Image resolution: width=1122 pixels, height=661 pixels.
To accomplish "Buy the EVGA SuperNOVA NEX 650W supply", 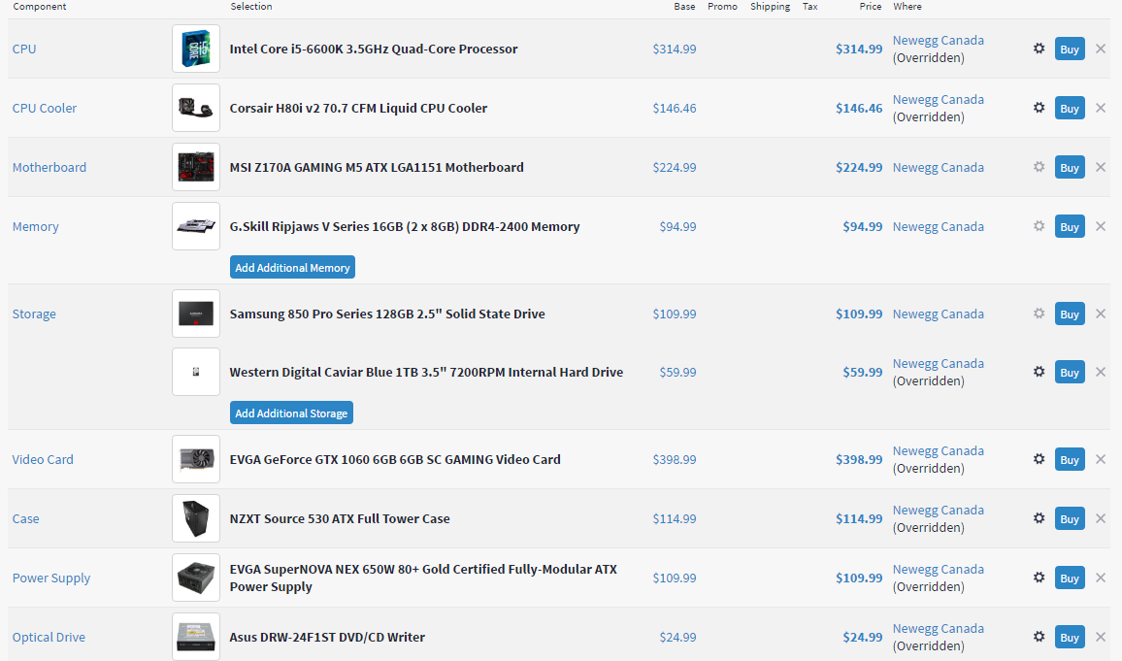I will pyautogui.click(x=1070, y=578).
